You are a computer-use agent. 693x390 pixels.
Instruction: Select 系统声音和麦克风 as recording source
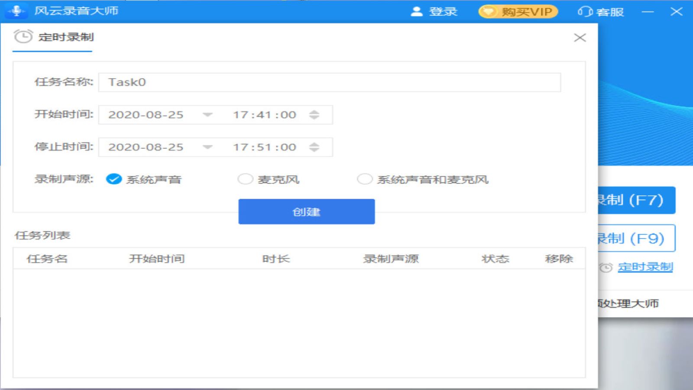(365, 179)
